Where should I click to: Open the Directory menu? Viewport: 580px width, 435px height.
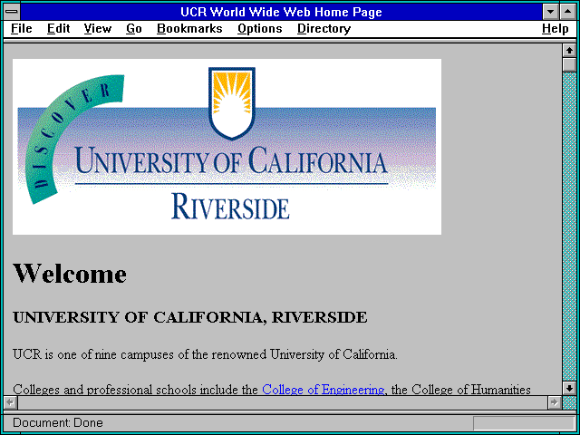(324, 29)
